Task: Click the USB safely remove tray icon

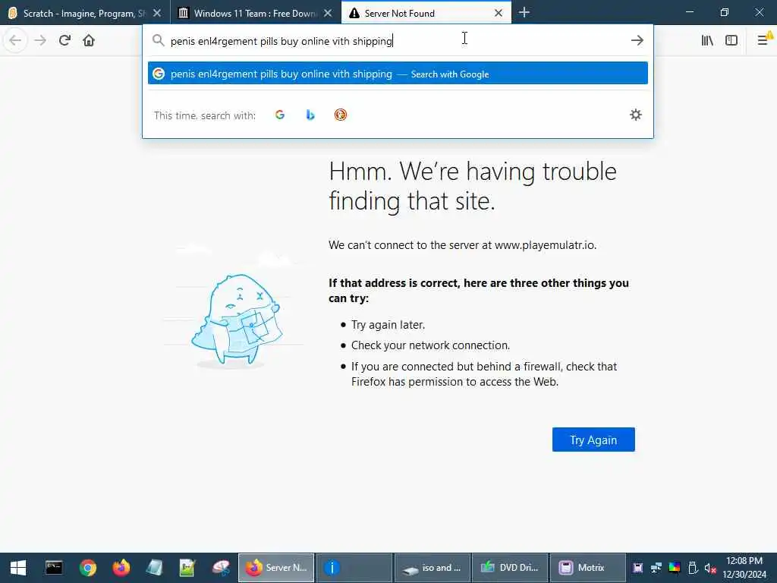Action: pyautogui.click(x=693, y=568)
